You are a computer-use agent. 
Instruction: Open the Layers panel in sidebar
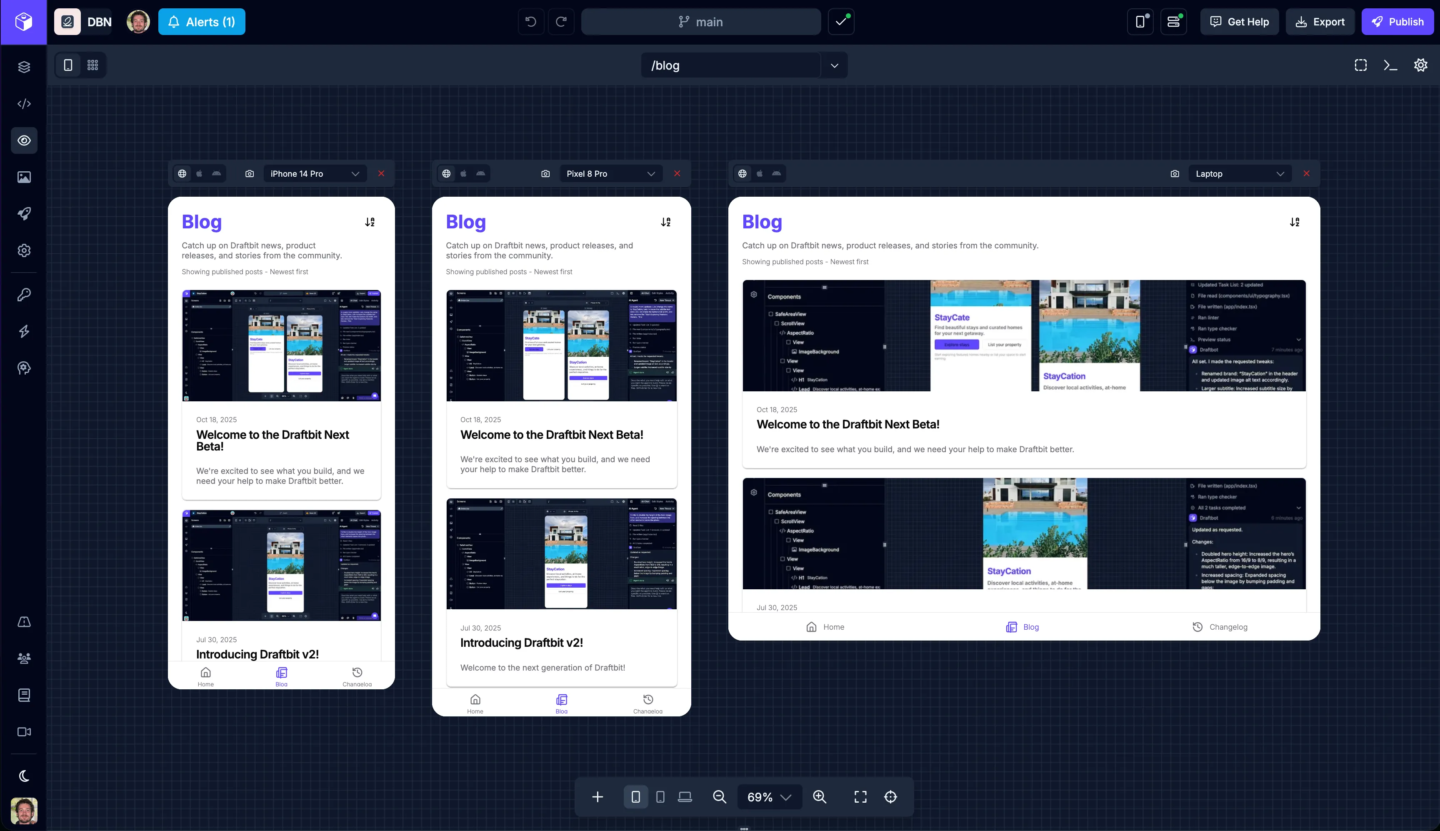tap(24, 68)
